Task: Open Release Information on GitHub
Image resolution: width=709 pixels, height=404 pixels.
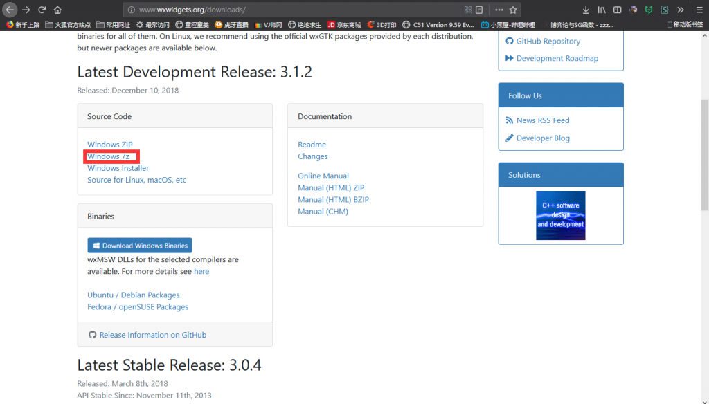Action: (153, 334)
